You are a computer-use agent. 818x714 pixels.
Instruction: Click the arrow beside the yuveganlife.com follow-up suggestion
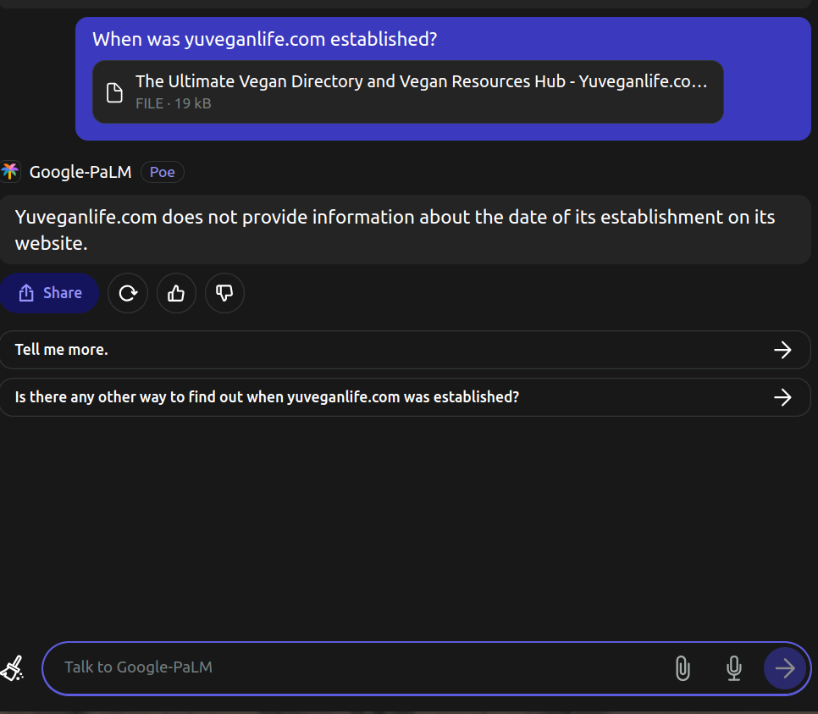click(782, 397)
